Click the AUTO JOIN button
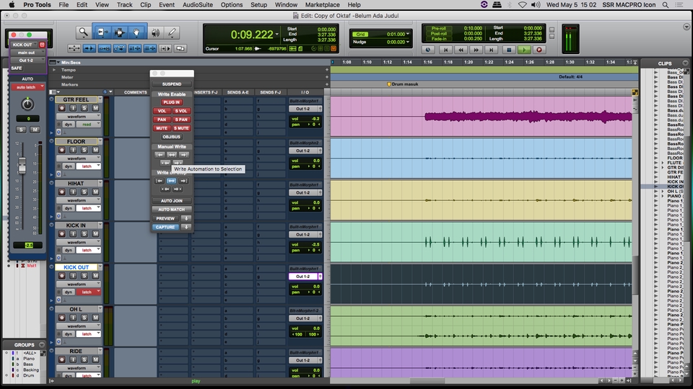The image size is (693, 389). [x=172, y=201]
